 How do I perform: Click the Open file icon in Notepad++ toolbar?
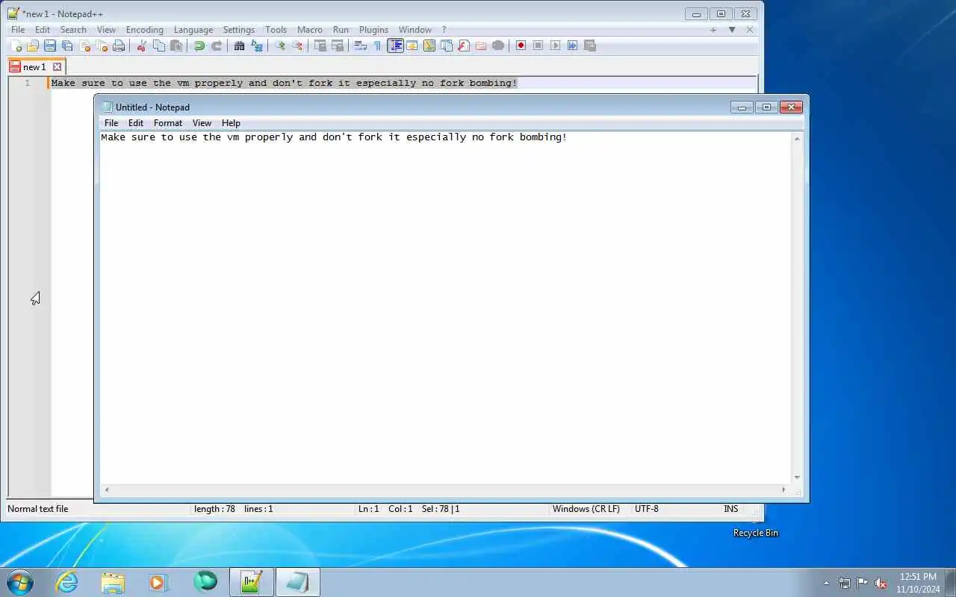32,46
